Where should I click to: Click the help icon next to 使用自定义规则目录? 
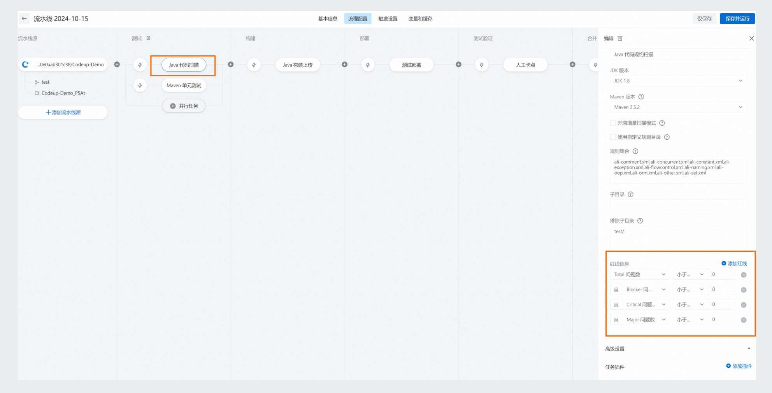[x=667, y=137]
